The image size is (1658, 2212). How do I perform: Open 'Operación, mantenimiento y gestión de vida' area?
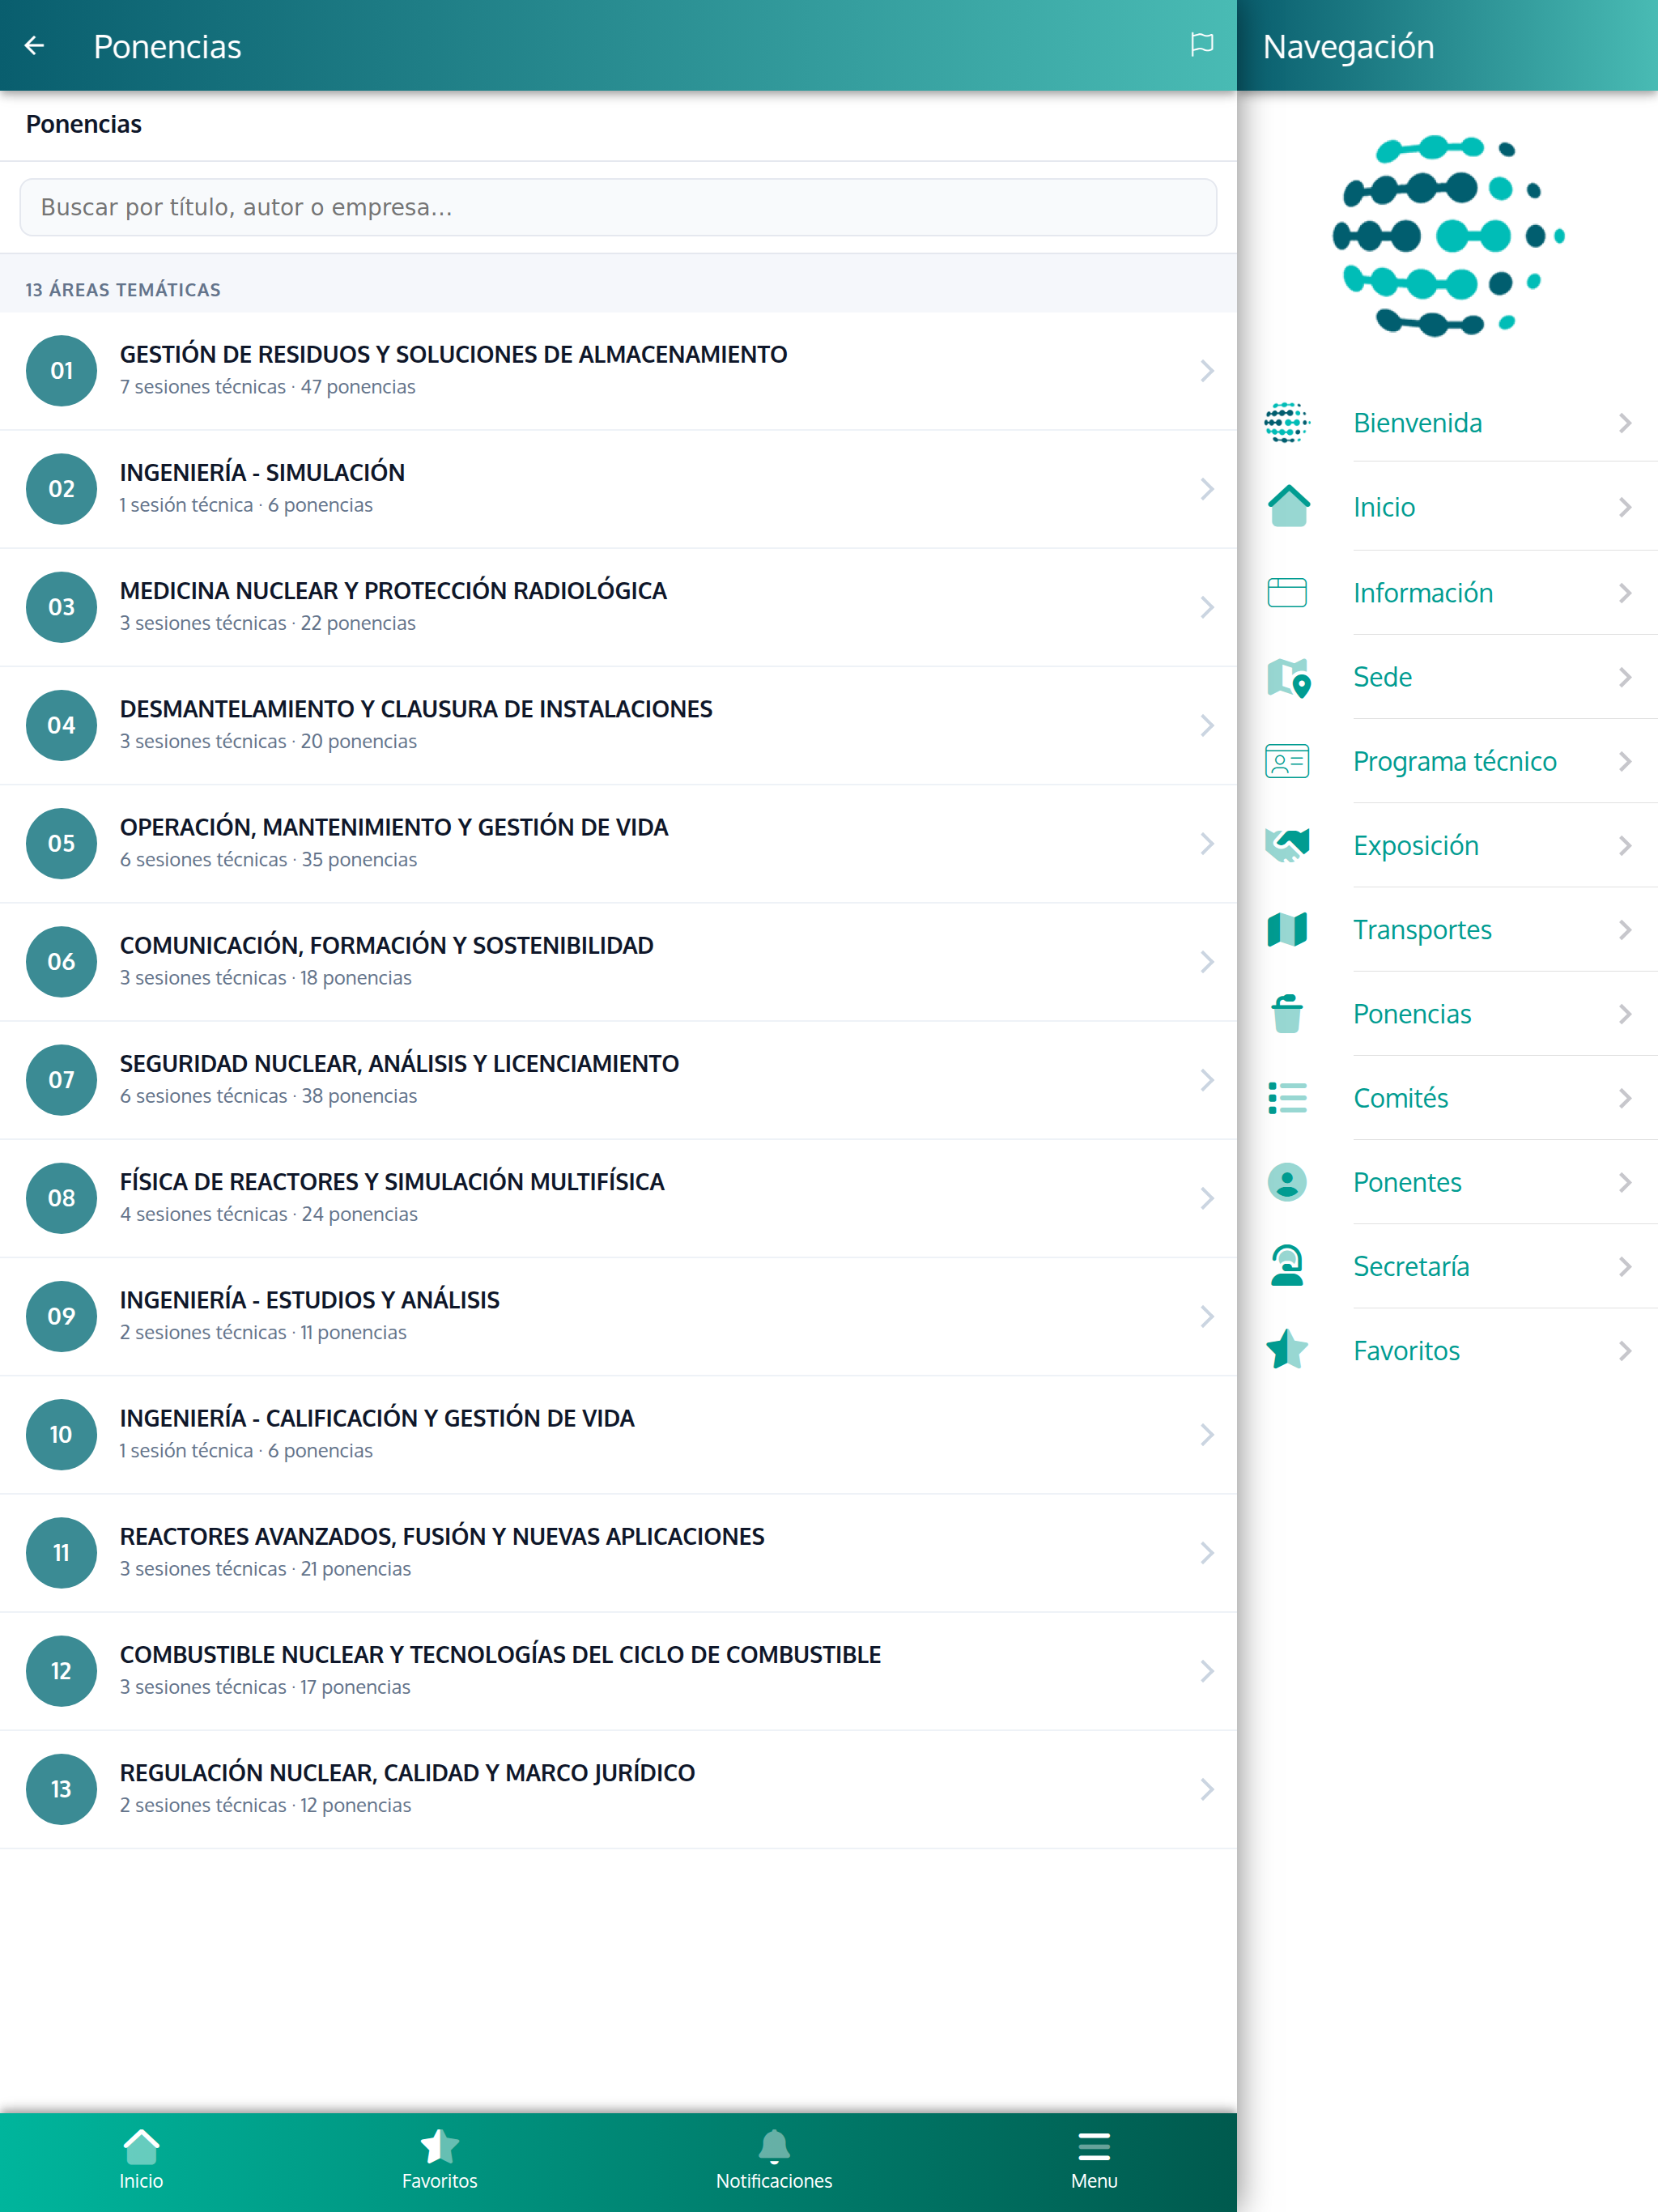[618, 844]
